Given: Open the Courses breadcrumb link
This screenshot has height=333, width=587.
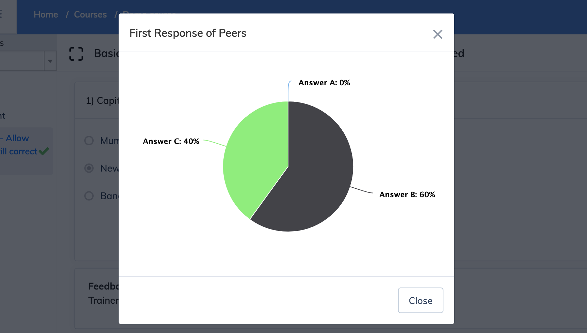Looking at the screenshot, I should click(x=90, y=14).
